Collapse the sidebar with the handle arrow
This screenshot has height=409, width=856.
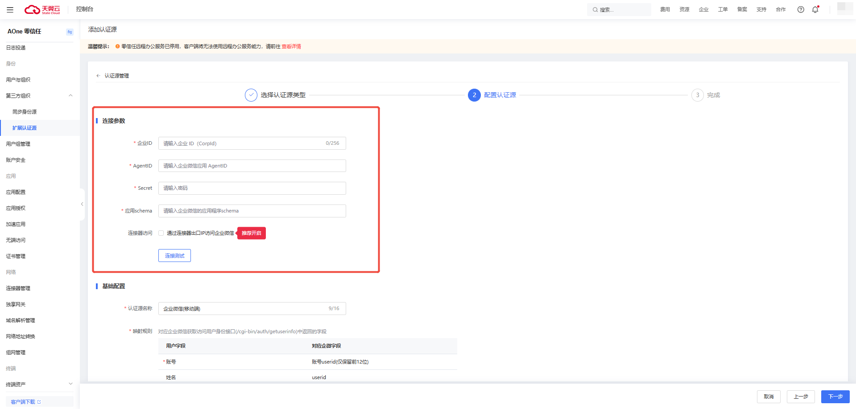coord(82,204)
